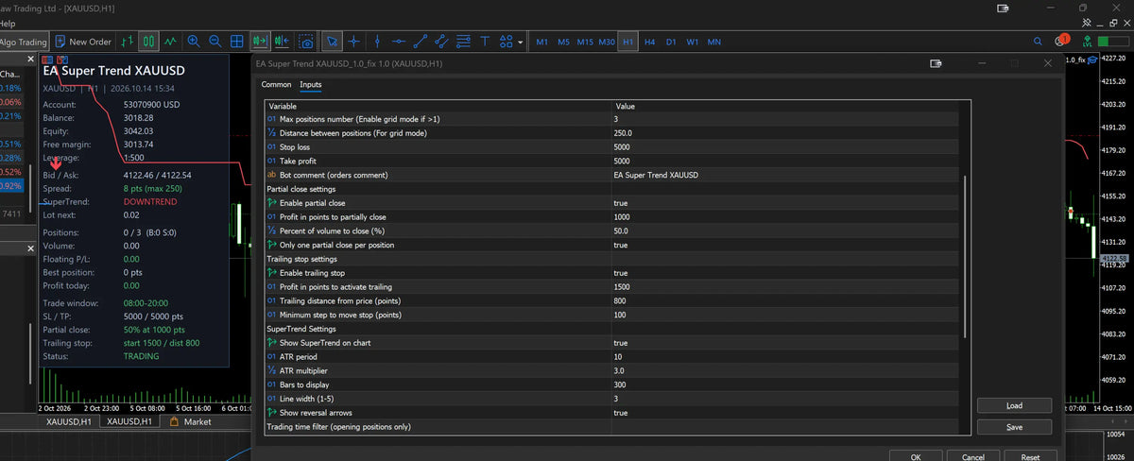Viewport: 1134px width, 461px height.
Task: Open the Market tab at bottom
Action: 190,422
